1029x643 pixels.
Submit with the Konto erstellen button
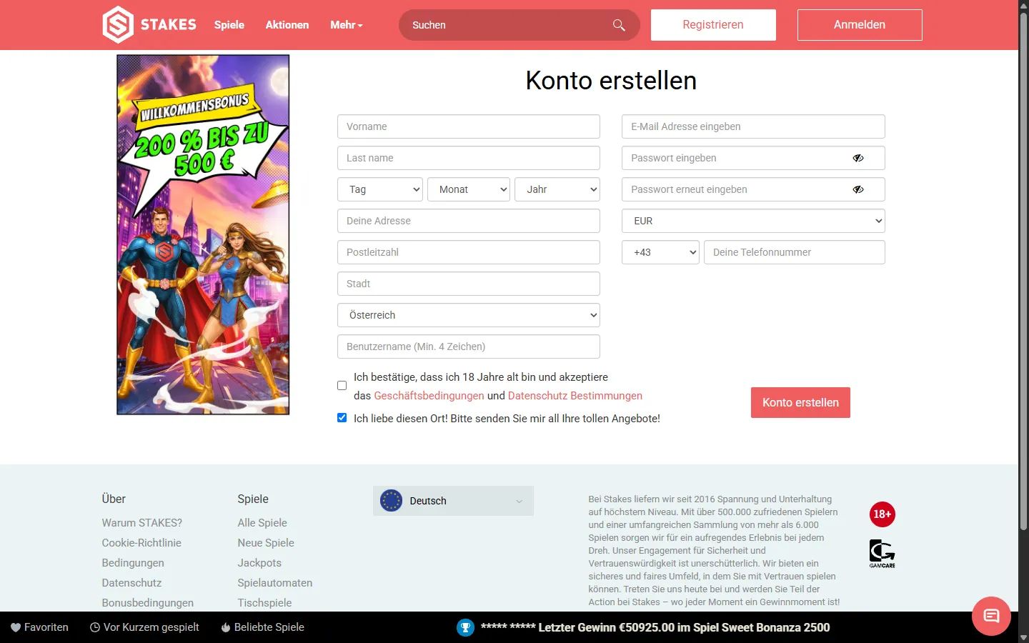800,402
